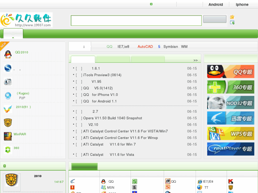This screenshot has height=193, width=258.
Task: Open ATI Catalyst V11.6 for Vista
Action: 109,154
